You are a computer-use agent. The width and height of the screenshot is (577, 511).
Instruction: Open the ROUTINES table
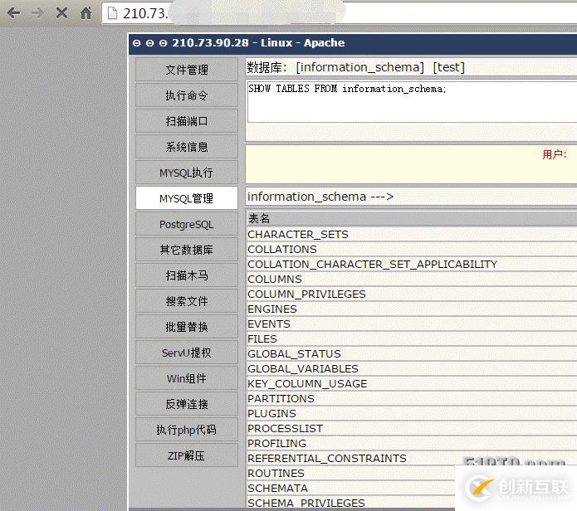point(276,473)
